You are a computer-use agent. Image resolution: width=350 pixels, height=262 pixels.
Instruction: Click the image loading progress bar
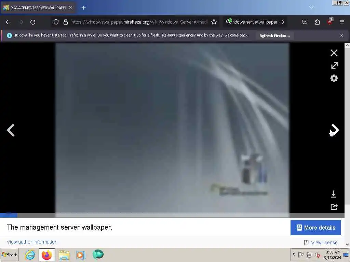coord(172,215)
